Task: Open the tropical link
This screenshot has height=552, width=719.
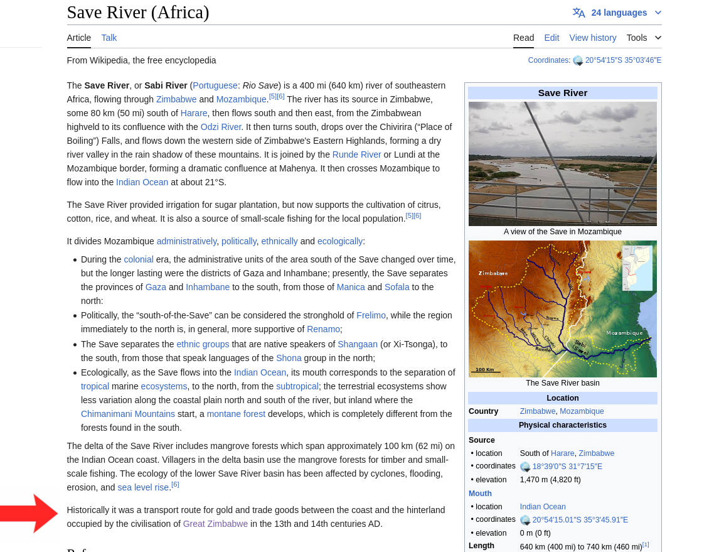Action: pos(95,386)
